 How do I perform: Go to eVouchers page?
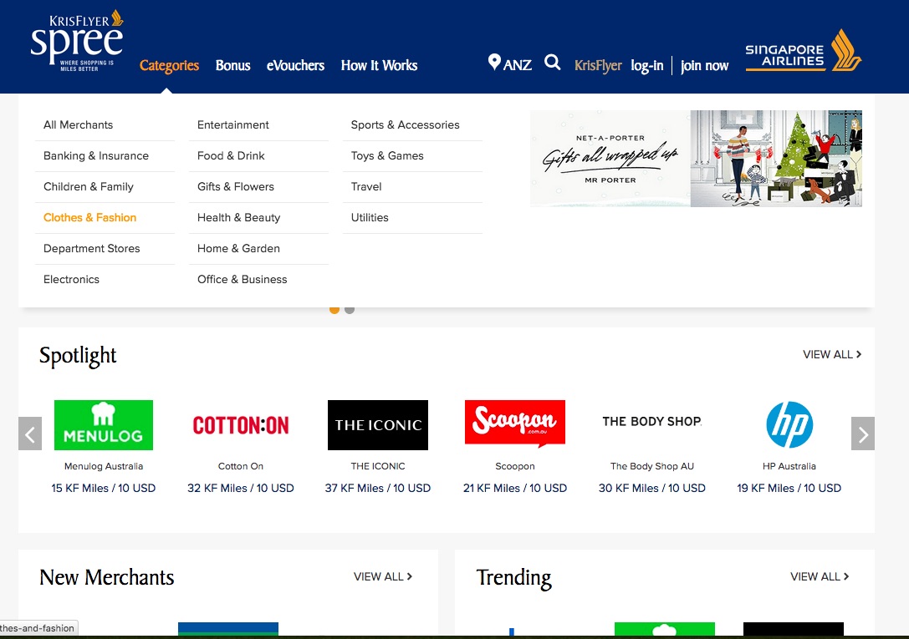(x=296, y=65)
